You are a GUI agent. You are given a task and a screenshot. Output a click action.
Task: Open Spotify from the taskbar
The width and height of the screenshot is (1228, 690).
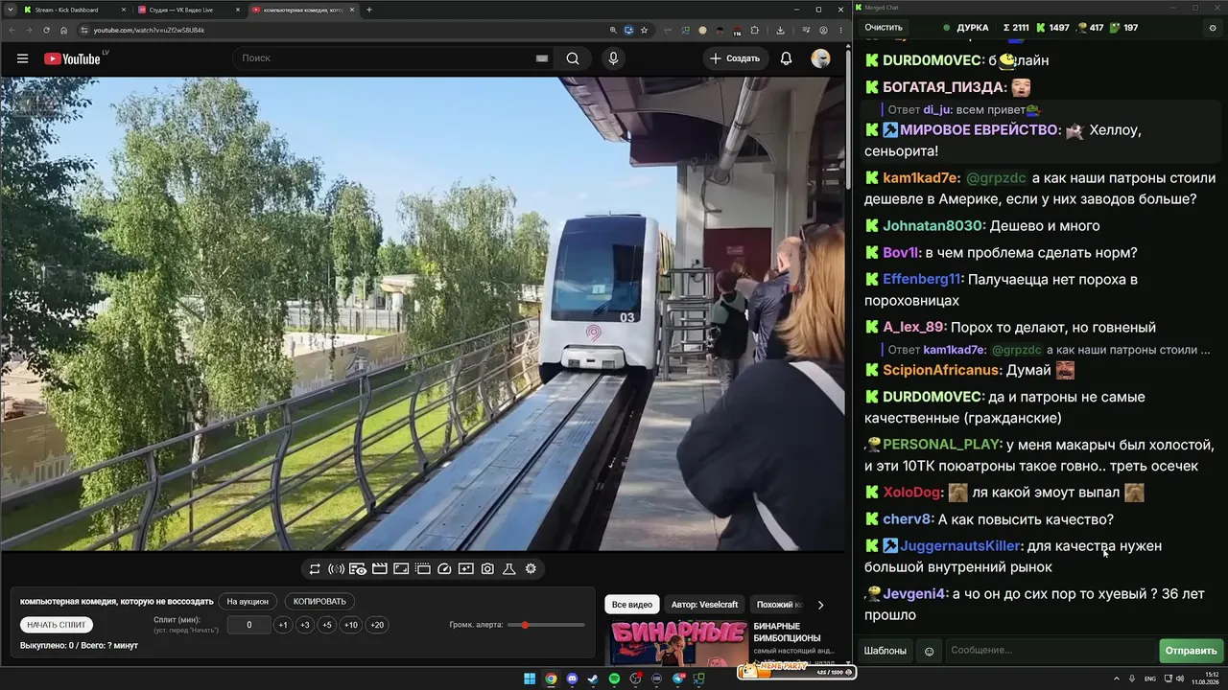coord(614,679)
